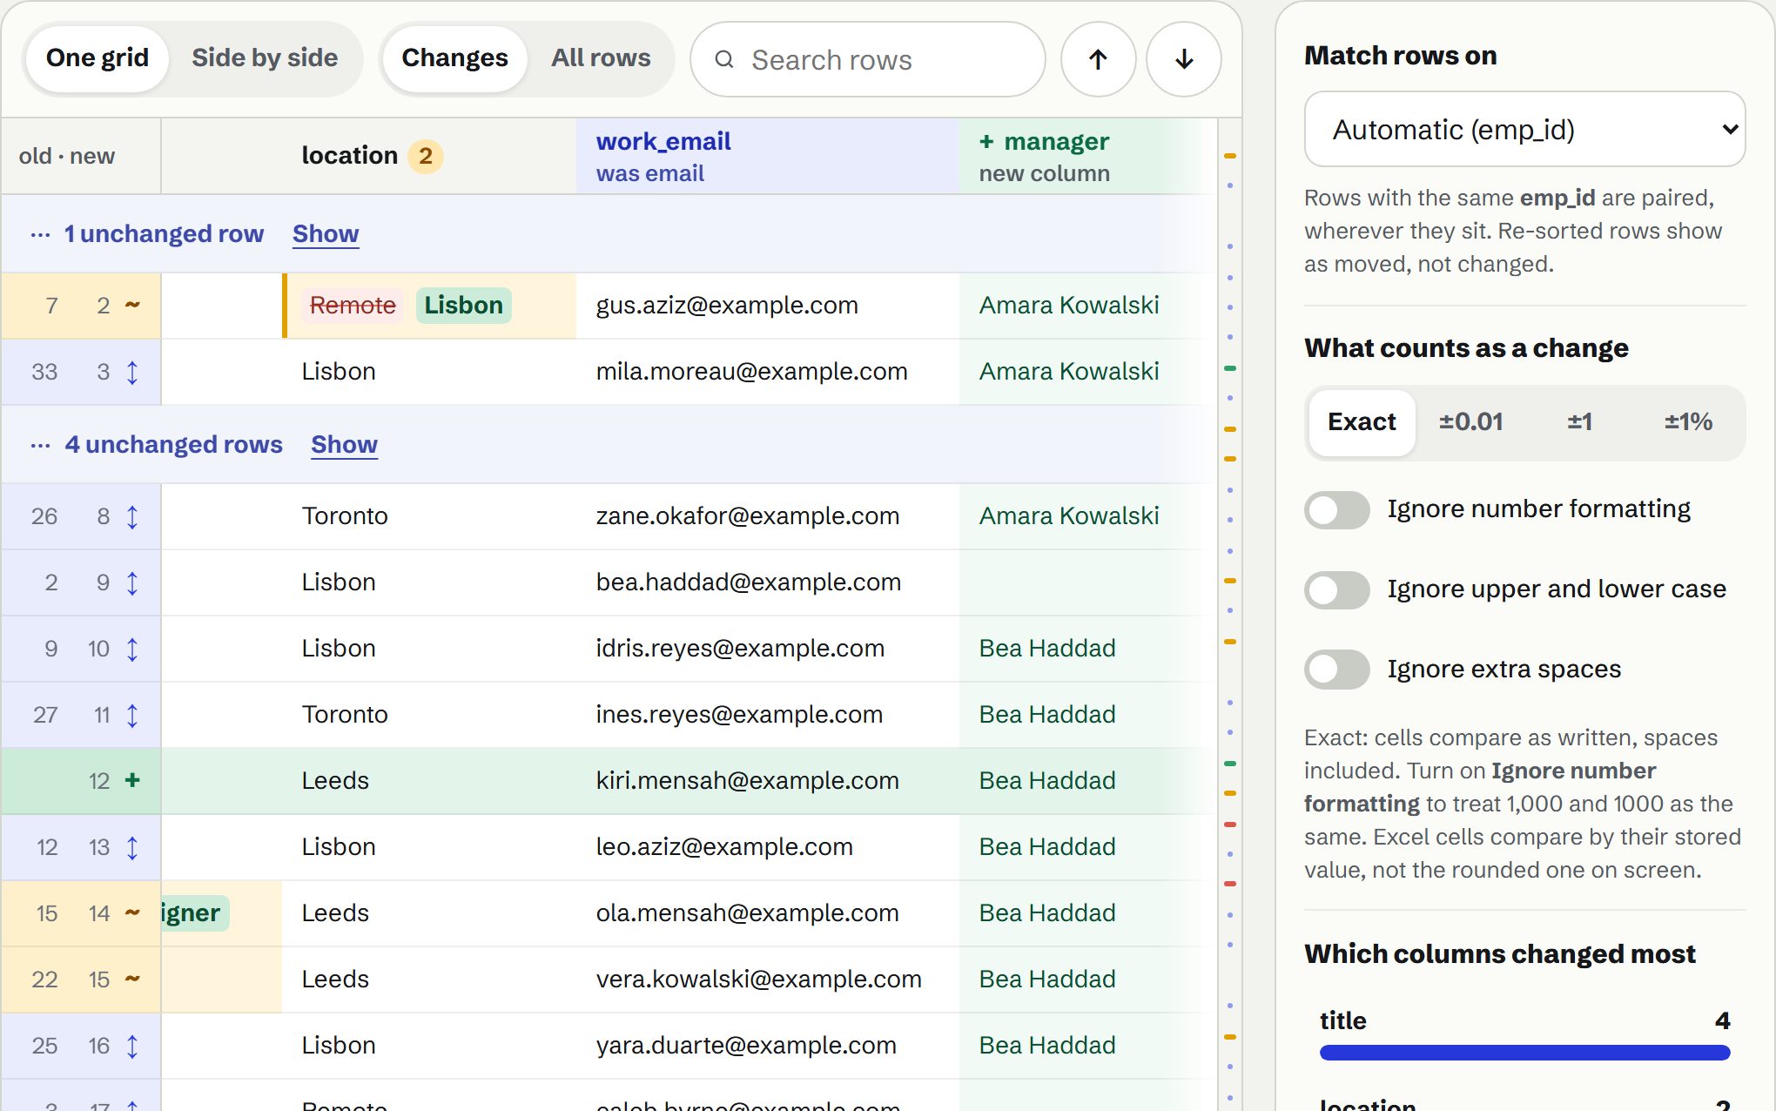Image resolution: width=1776 pixels, height=1111 pixels.
Task: Click the moved-row arrow for idris.reyes row
Action: [132, 649]
